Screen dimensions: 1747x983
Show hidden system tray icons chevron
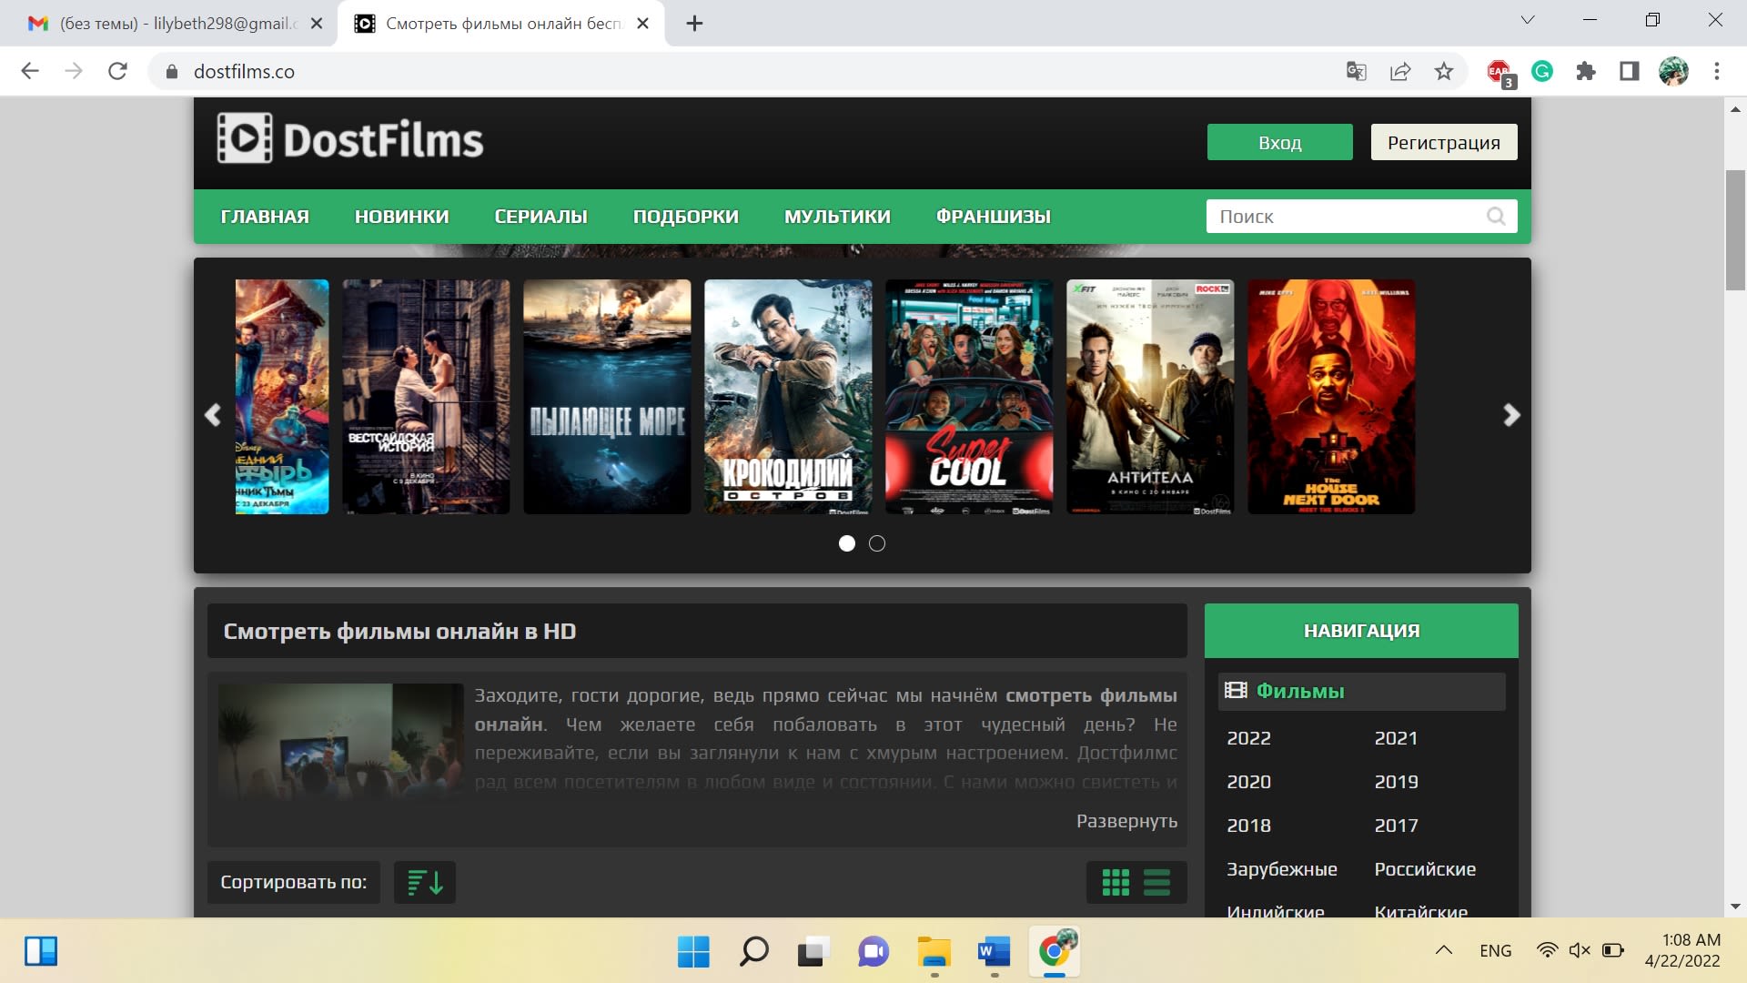click(1443, 950)
